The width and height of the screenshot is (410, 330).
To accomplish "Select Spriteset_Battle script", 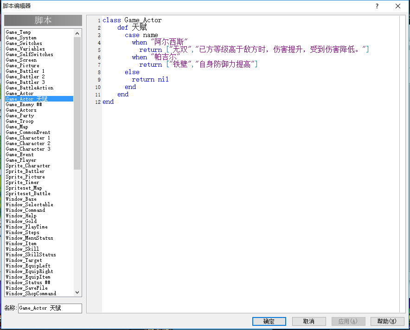I will [39, 193].
